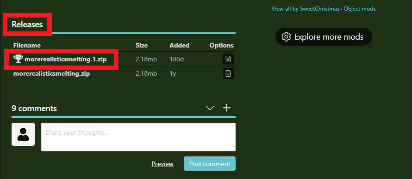This screenshot has width=412, height=179.
Task: Download morerealisticsmelting.zip file
Action: [x=51, y=73]
